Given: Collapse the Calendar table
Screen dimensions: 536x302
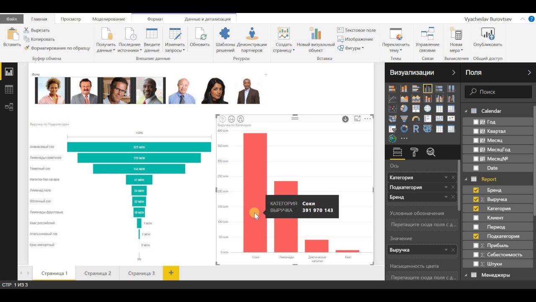Looking at the screenshot, I should 466,111.
